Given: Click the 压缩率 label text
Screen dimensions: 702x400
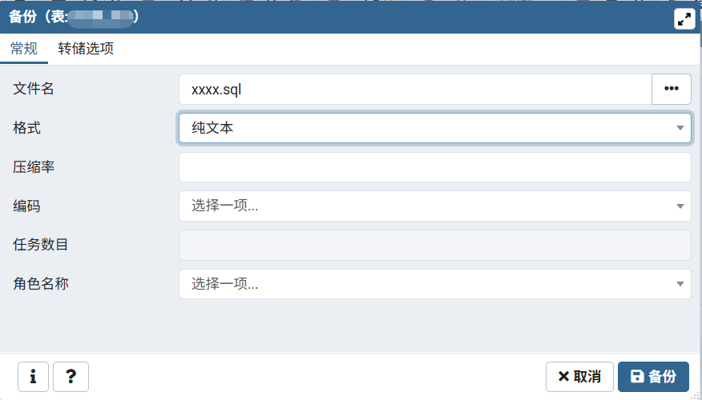Looking at the screenshot, I should click(34, 167).
